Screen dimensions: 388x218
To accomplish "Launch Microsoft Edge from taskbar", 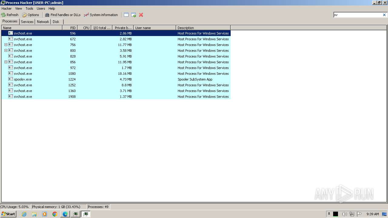I will [x=65, y=214].
